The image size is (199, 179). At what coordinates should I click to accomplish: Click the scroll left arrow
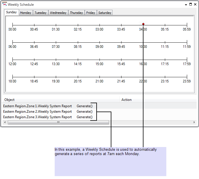[x=5, y=122]
